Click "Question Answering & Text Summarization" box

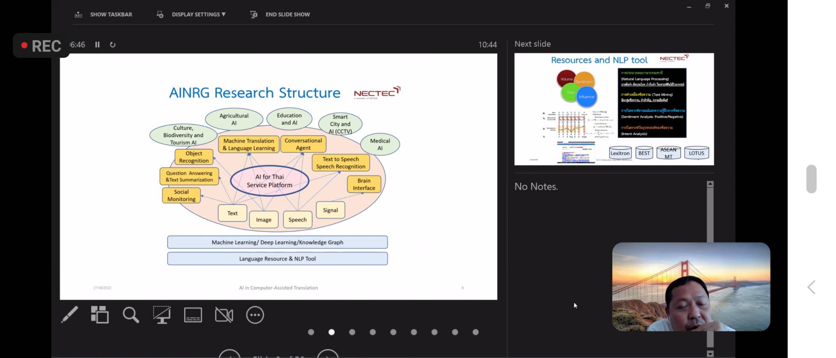(x=189, y=177)
